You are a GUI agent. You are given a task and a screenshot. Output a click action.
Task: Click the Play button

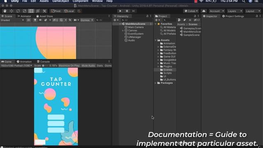[x=120, y=11]
